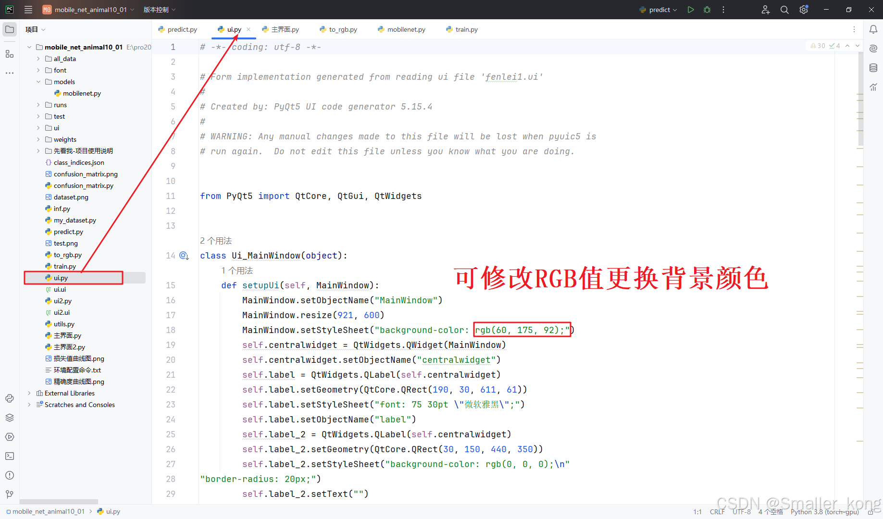
Task: Switch to the to_rgb.py tab
Action: point(338,29)
